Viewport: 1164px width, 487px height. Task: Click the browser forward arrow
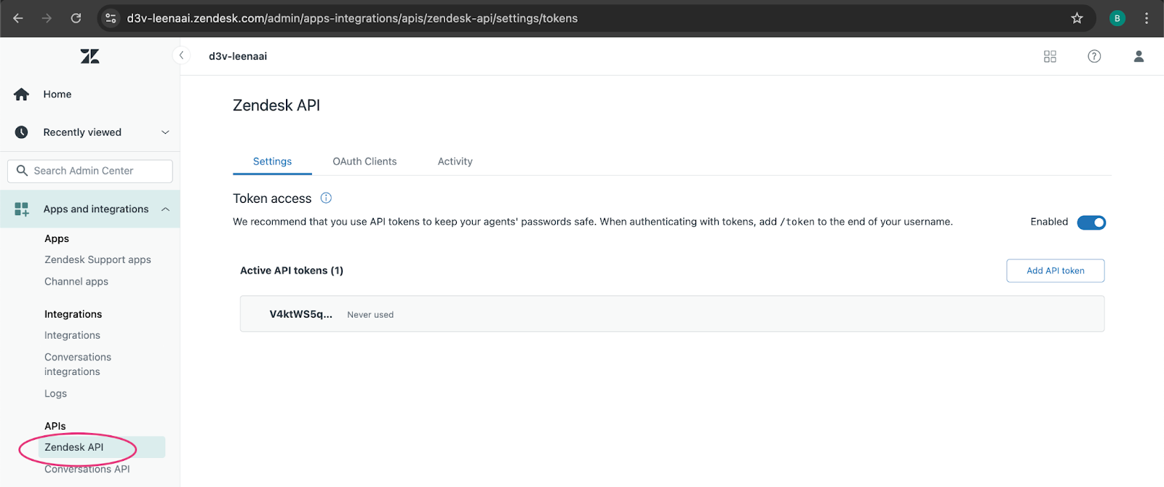tap(47, 18)
